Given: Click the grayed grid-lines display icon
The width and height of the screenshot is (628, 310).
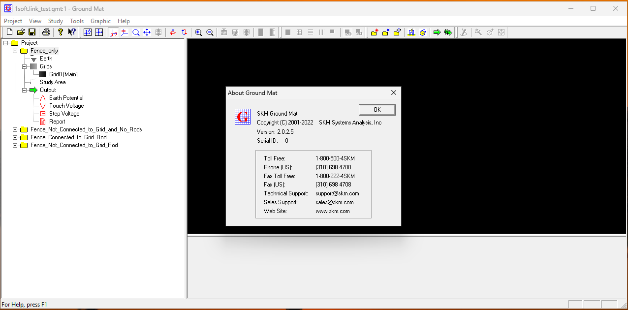Looking at the screenshot, I should [299, 32].
